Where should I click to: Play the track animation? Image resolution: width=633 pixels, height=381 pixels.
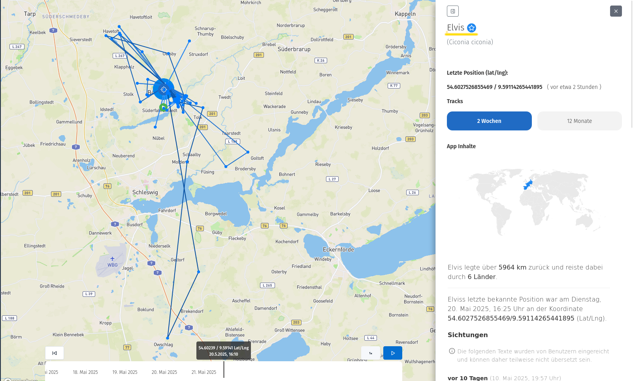click(x=392, y=353)
